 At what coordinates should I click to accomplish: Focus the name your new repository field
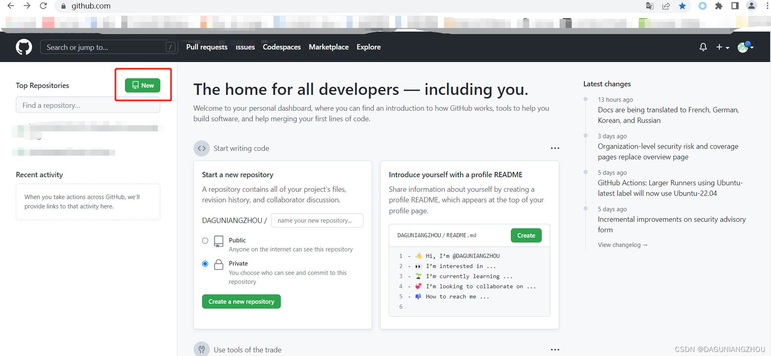click(x=317, y=221)
